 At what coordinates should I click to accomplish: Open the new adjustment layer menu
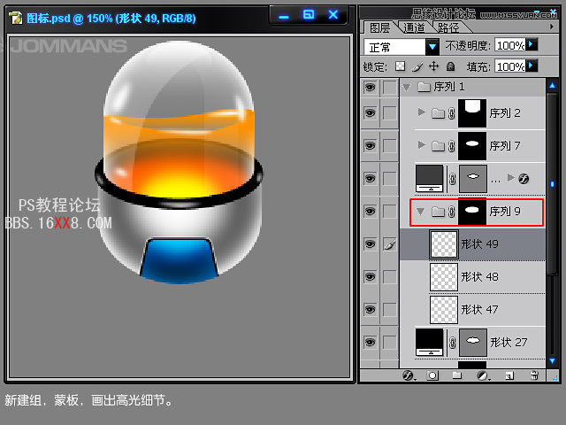tap(483, 375)
